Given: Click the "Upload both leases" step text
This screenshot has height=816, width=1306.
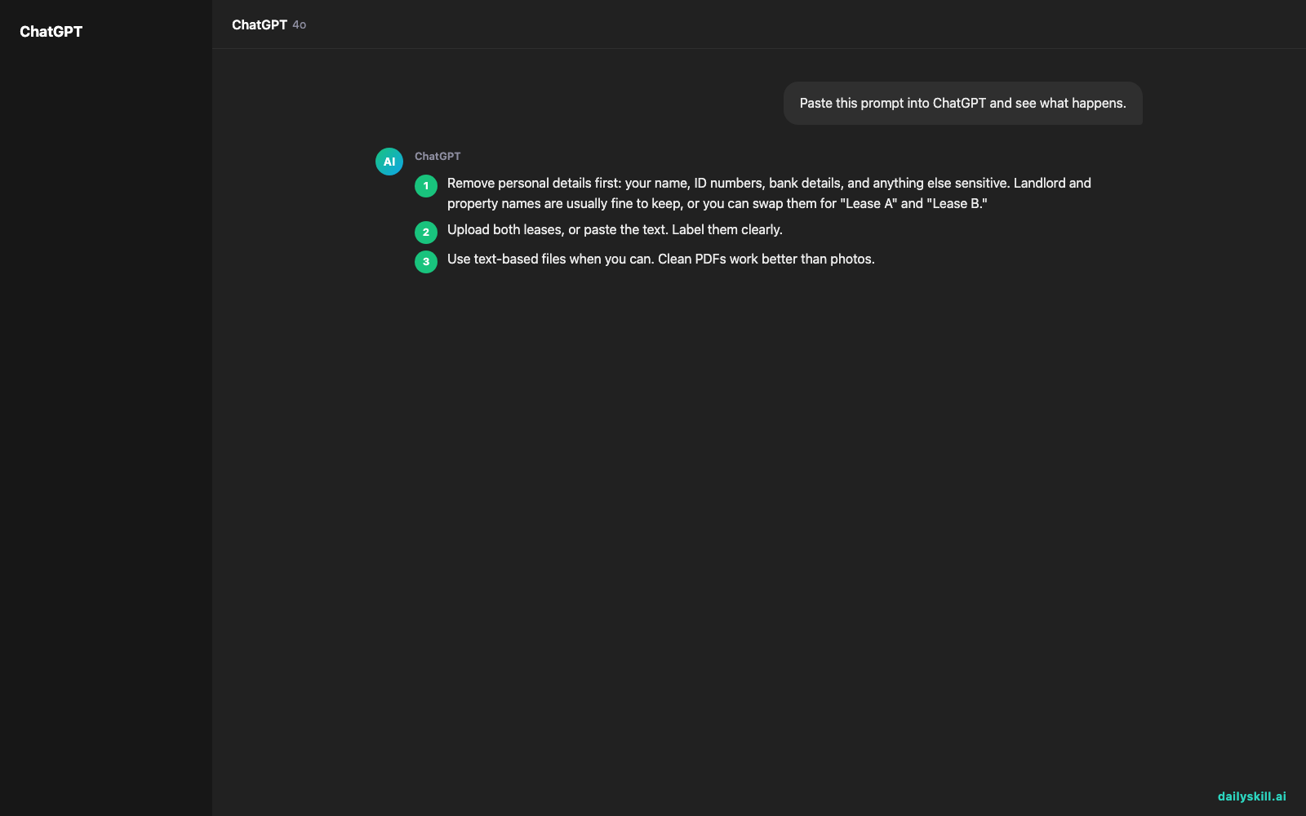Looking at the screenshot, I should [x=615, y=230].
